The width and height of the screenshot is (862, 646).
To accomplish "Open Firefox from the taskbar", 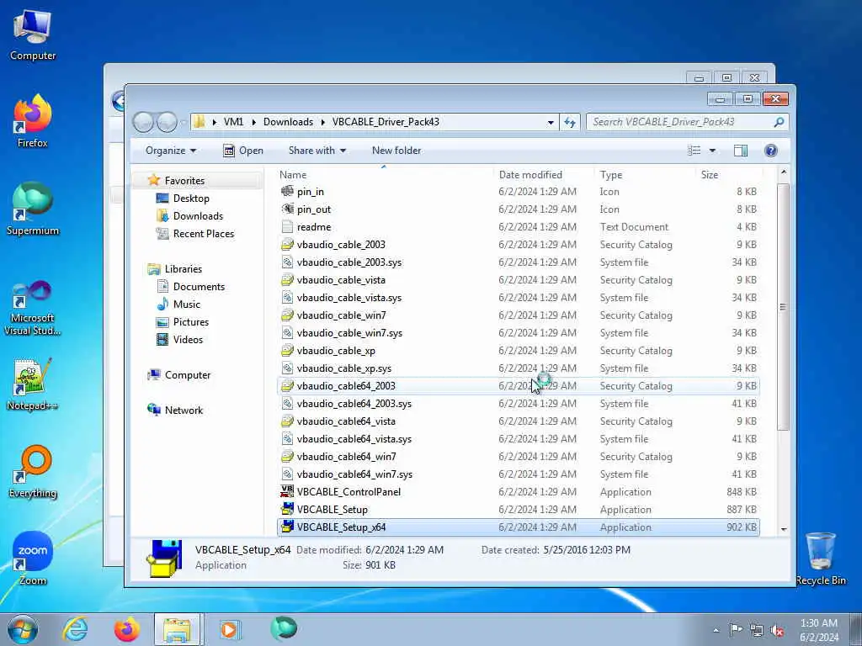I will pyautogui.click(x=126, y=629).
